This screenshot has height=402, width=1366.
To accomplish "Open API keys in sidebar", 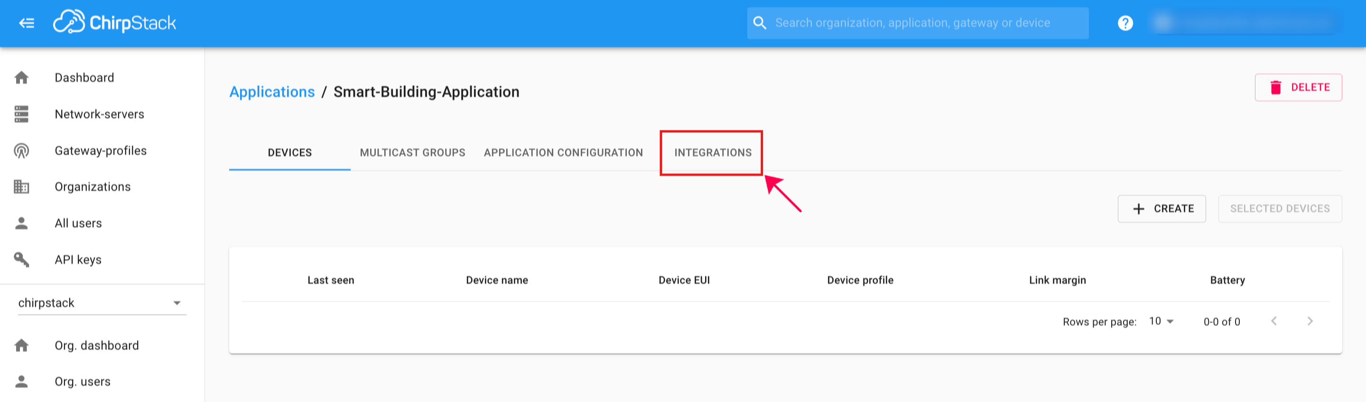I will pyautogui.click(x=77, y=260).
